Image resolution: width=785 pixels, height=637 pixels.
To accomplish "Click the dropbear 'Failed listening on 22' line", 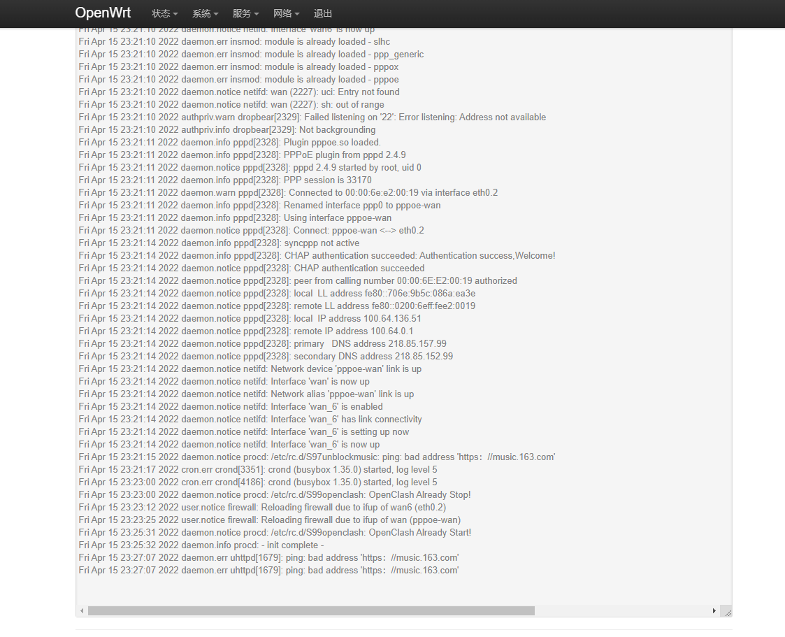I will point(312,117).
